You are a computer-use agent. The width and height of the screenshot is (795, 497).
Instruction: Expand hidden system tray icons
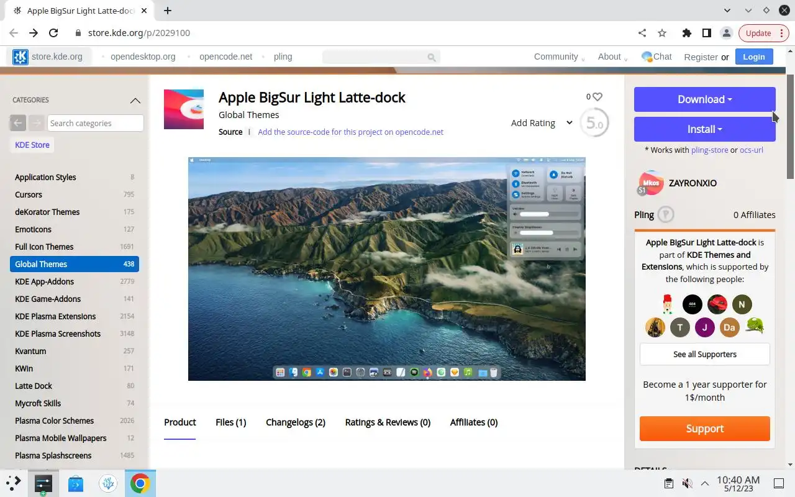[x=705, y=483]
